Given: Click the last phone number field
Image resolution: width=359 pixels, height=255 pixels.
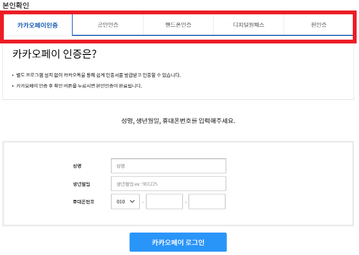Looking at the screenshot, I should pyautogui.click(x=207, y=202).
